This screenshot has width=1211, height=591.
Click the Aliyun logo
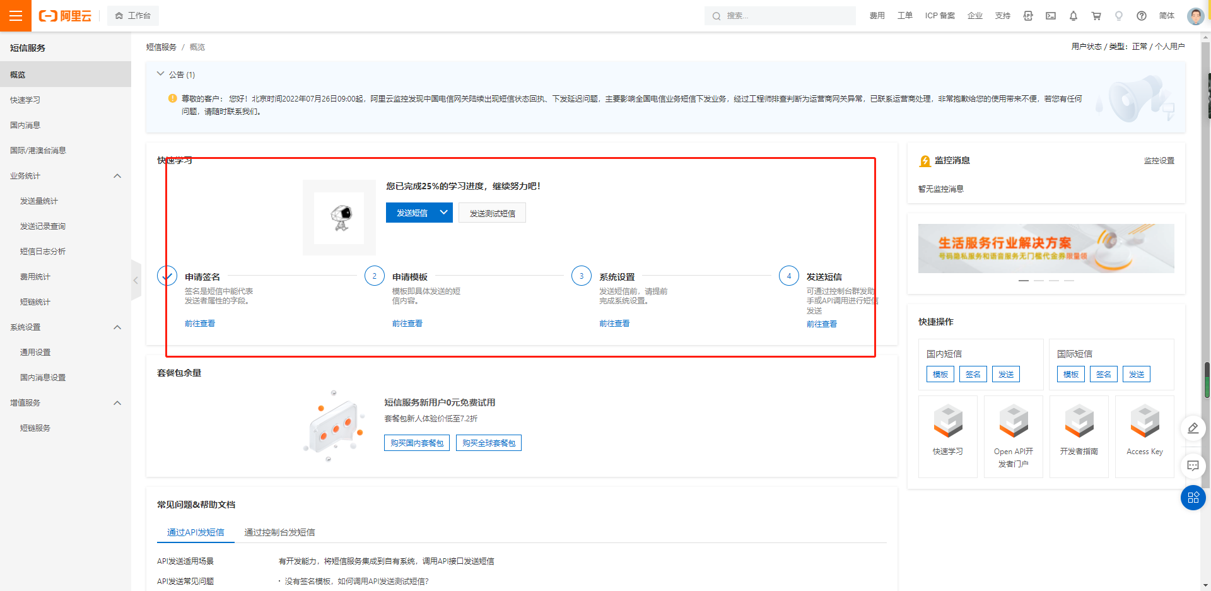pyautogui.click(x=66, y=16)
